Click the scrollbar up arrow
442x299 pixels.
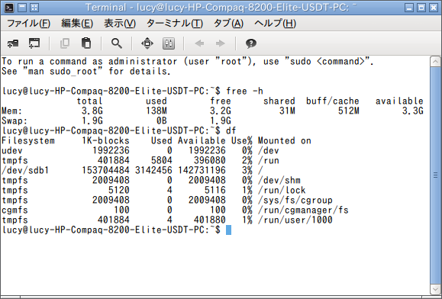pos(435,61)
